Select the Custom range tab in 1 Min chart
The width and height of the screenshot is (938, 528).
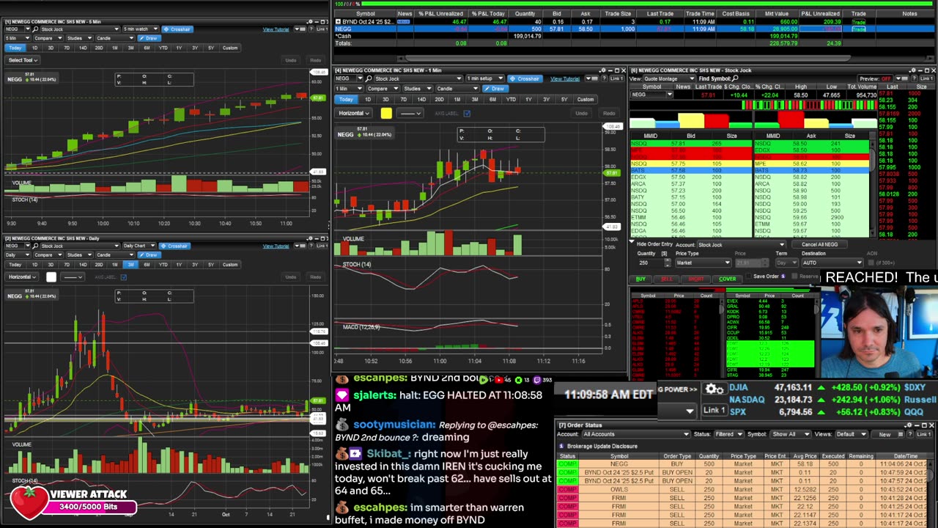(585, 99)
